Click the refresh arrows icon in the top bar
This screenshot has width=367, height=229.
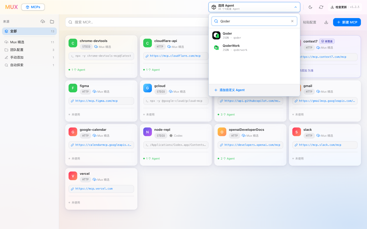[321, 7]
